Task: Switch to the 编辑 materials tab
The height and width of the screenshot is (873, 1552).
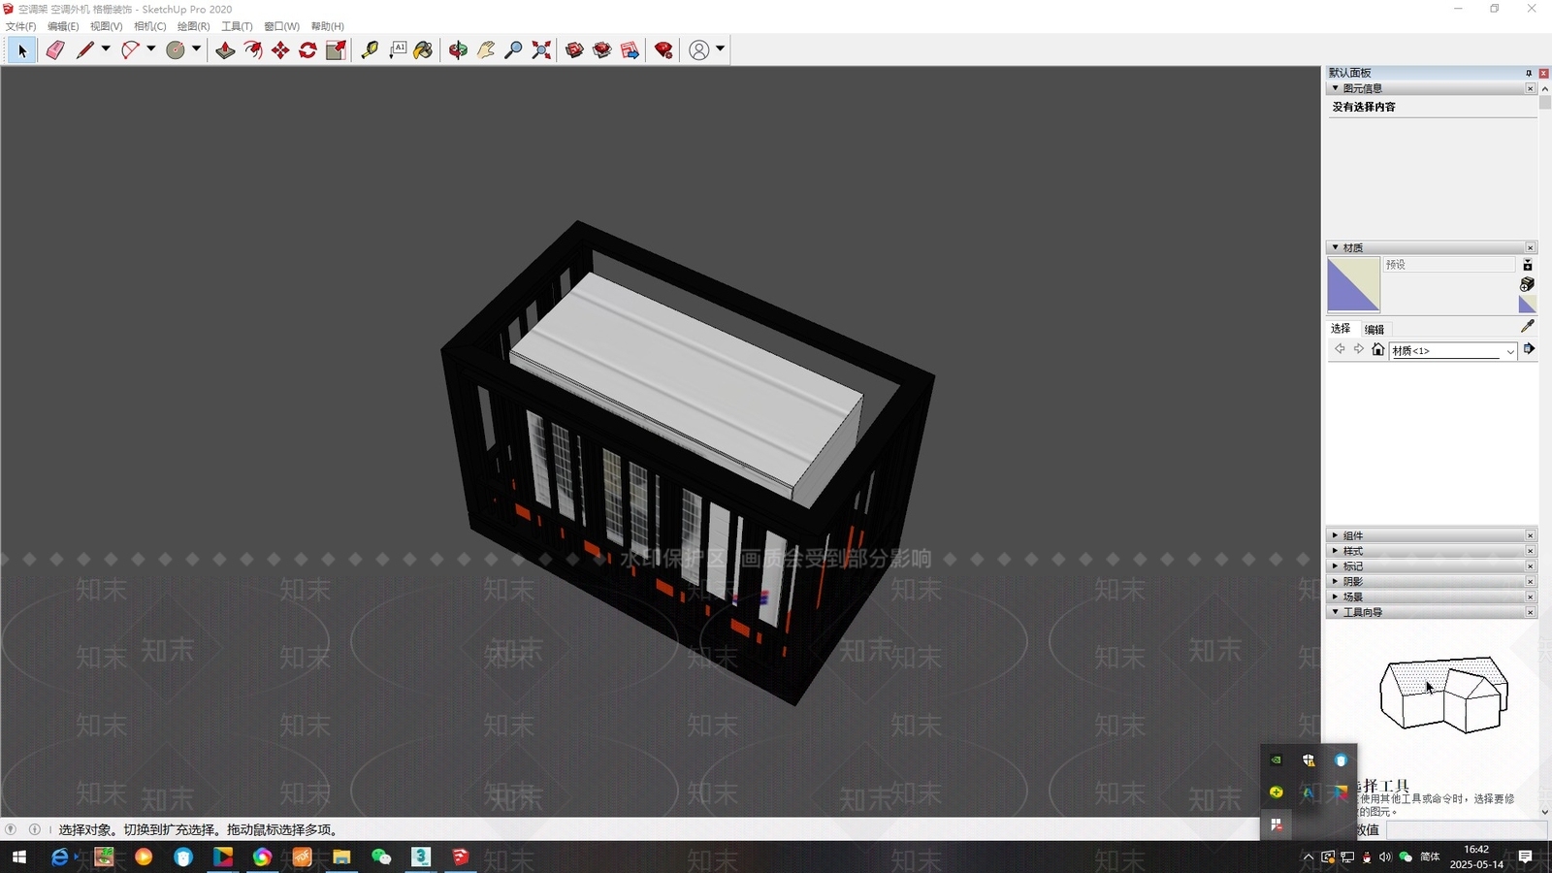Action: (x=1374, y=329)
